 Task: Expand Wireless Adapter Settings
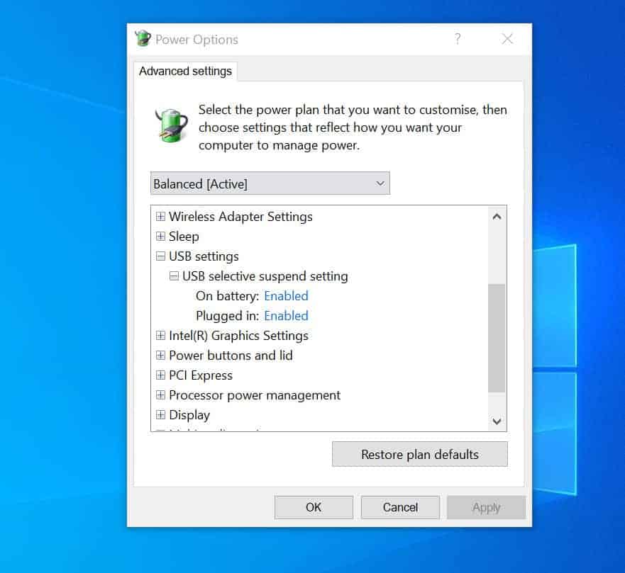[x=160, y=217]
